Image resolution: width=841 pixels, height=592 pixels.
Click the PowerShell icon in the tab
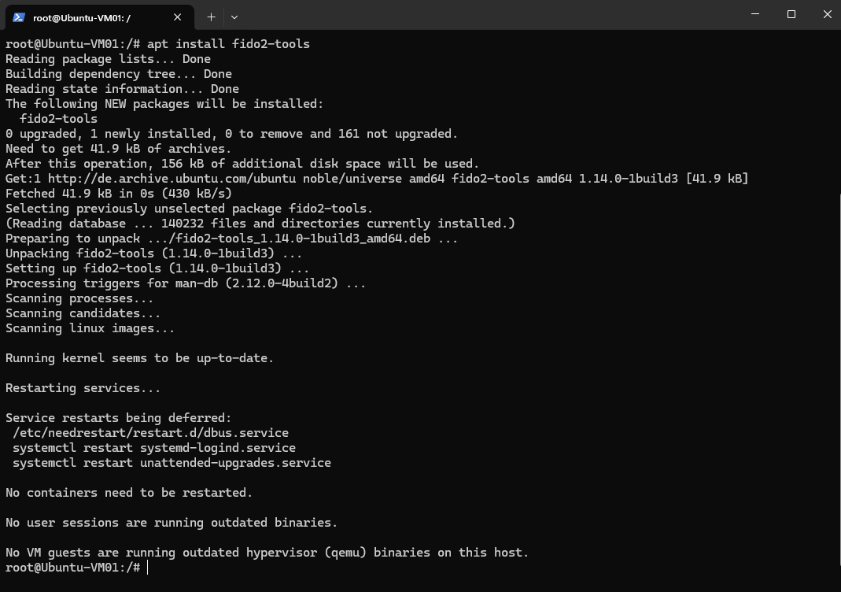click(19, 17)
